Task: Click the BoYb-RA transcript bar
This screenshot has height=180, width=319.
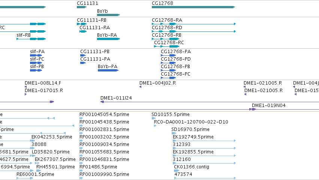Action: point(108,39)
